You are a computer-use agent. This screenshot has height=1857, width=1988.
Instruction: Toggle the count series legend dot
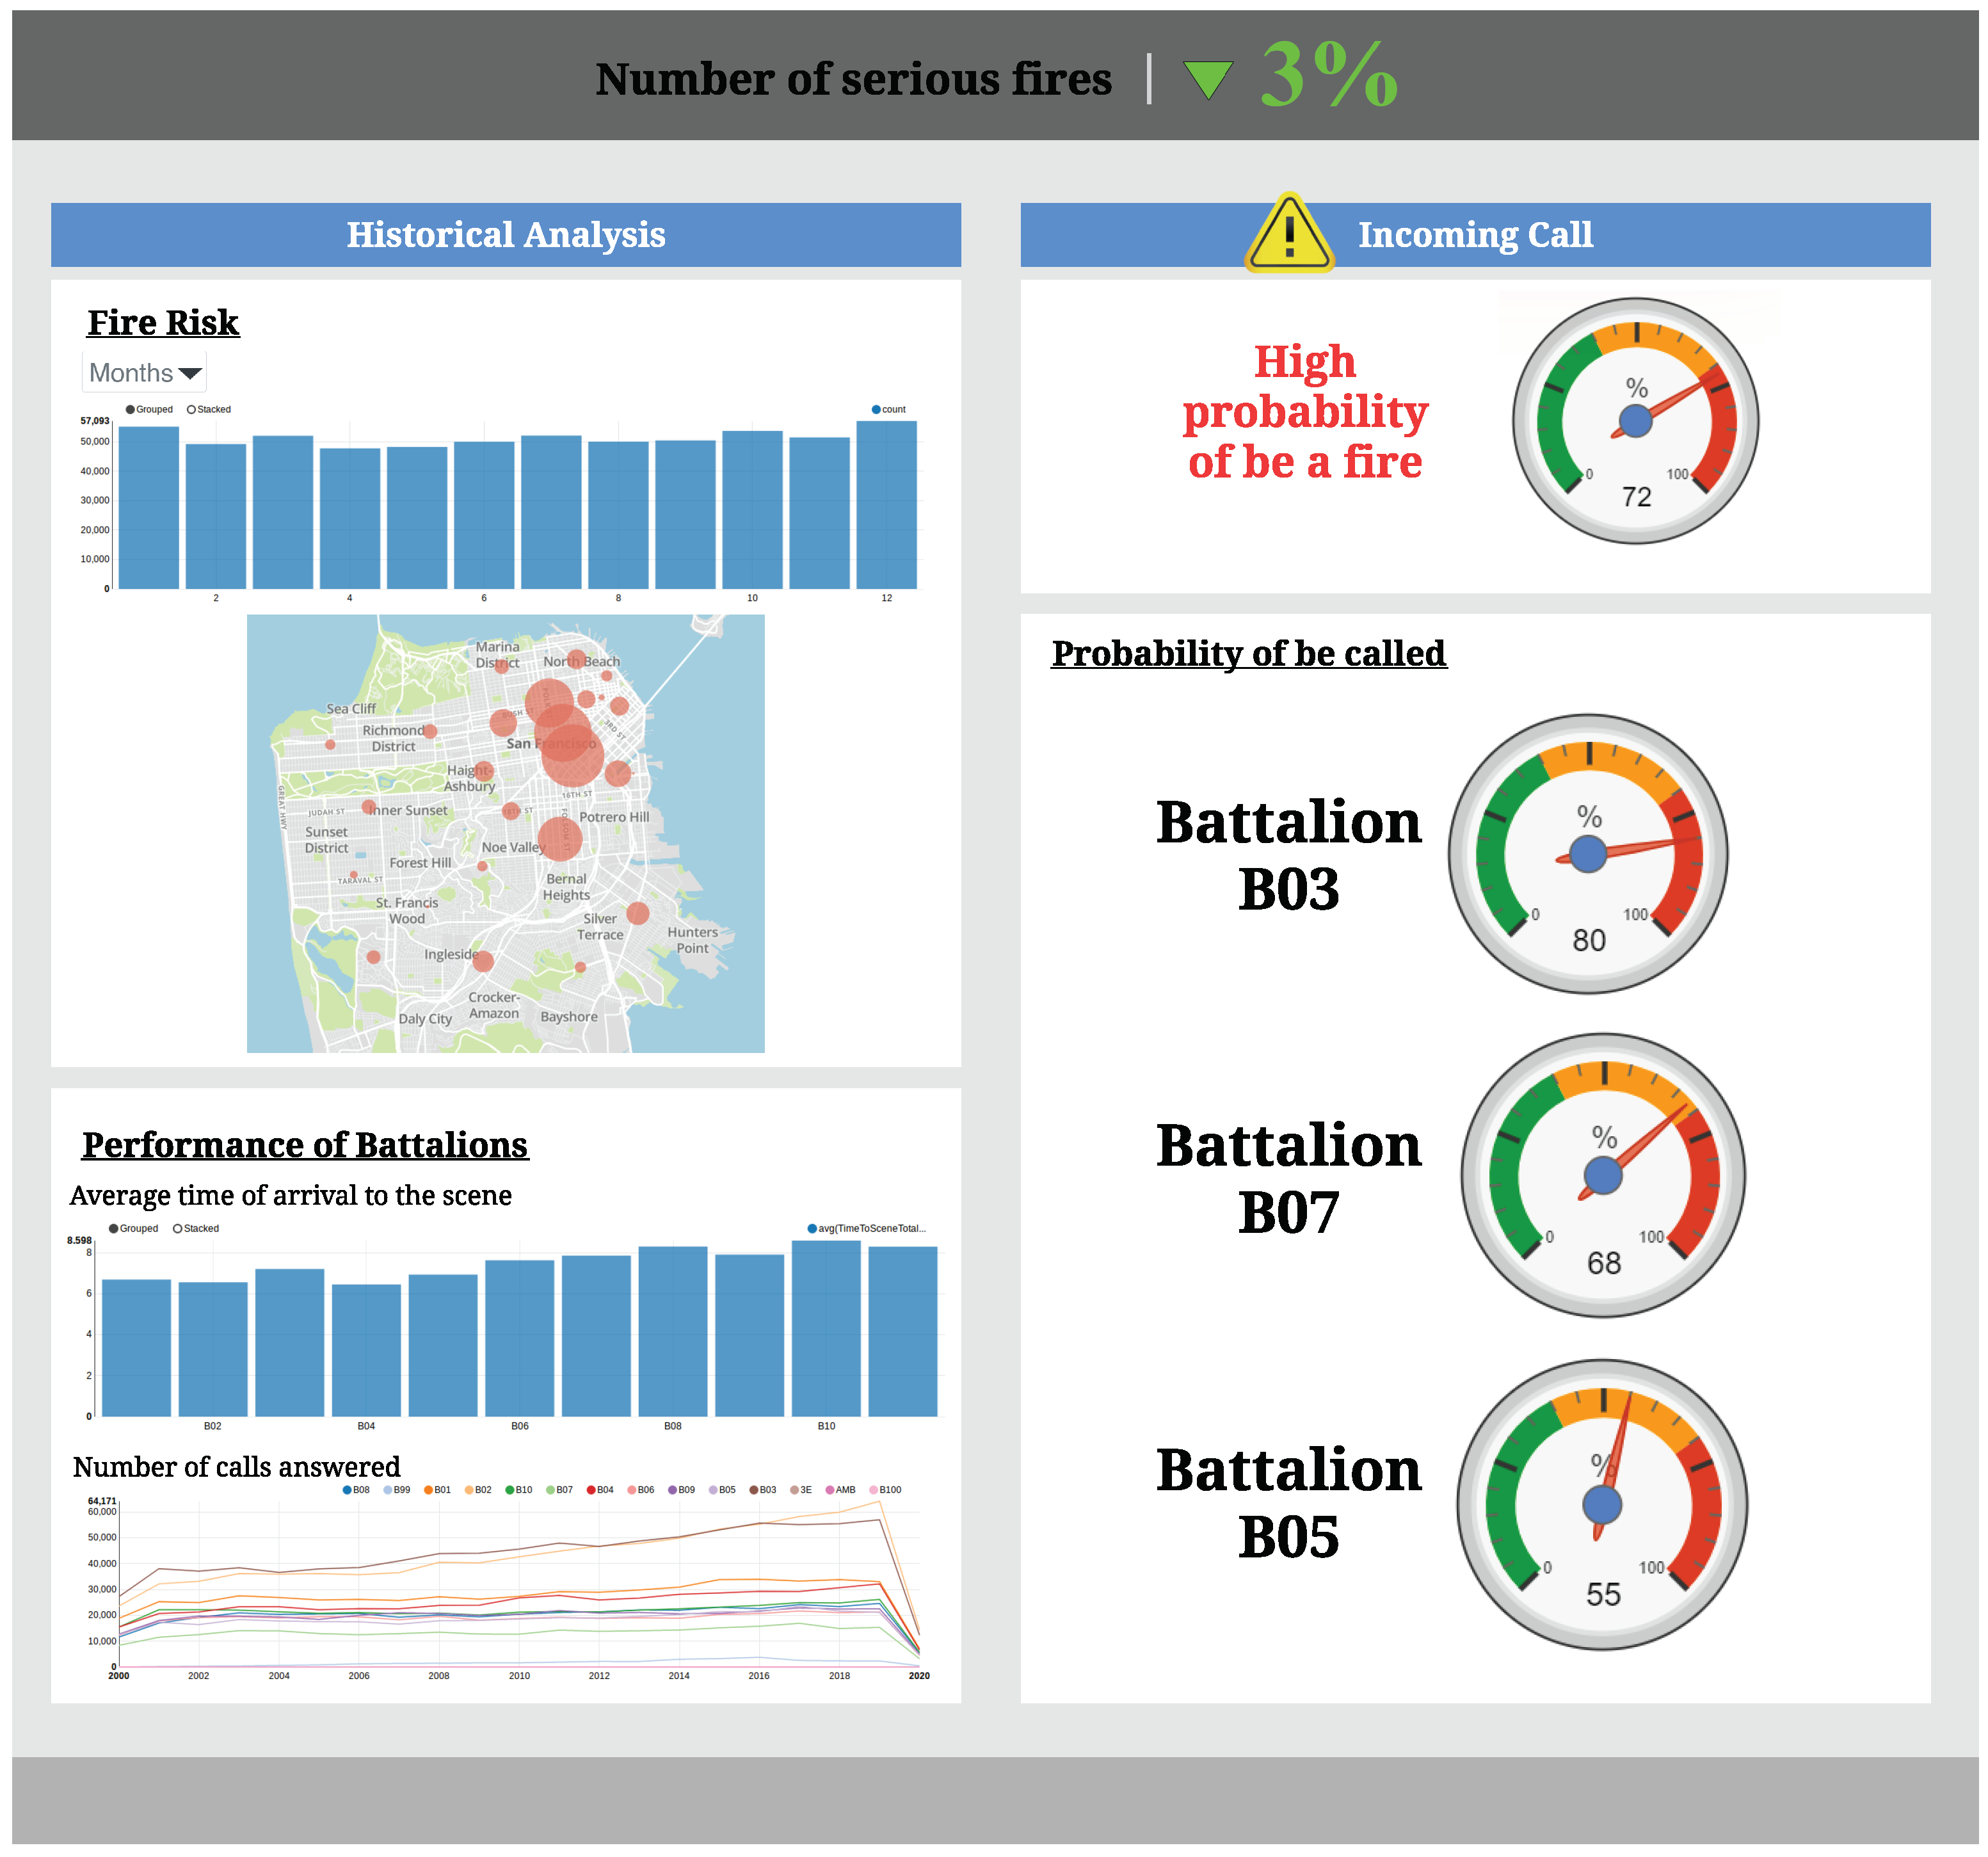(x=876, y=409)
